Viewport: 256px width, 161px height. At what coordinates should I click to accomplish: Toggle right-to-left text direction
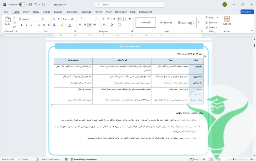119,19
